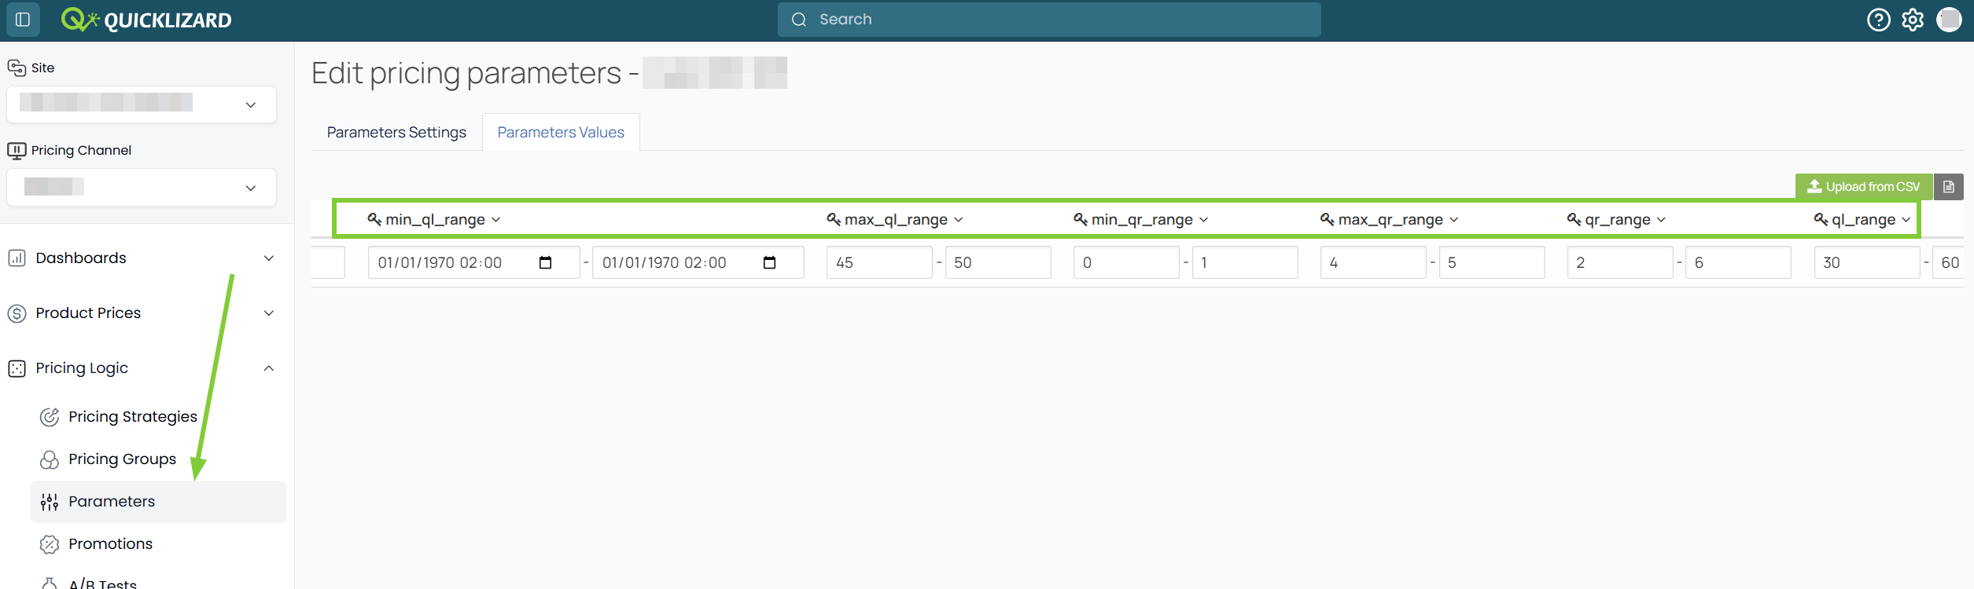1974x589 pixels.
Task: Switch to Parameters Values tab
Action: pos(561,132)
